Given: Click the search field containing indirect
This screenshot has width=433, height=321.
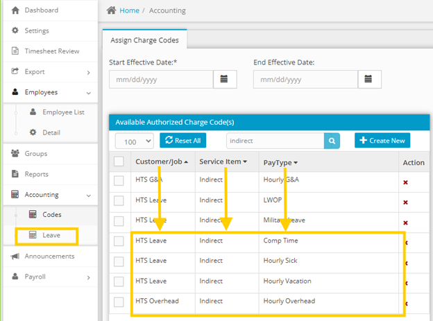Looking at the screenshot, I should pyautogui.click(x=275, y=141).
